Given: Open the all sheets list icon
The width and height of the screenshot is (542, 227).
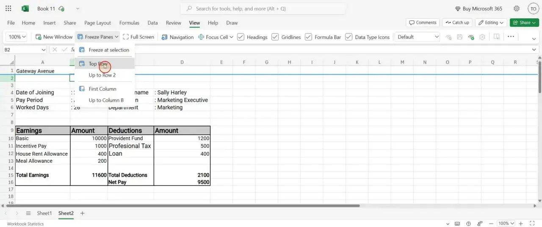Looking at the screenshot, I should point(28,213).
